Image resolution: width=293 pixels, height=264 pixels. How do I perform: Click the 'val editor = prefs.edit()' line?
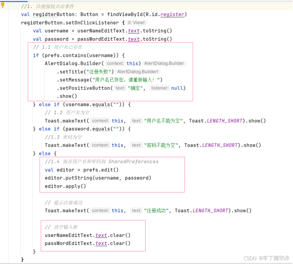click(82, 170)
